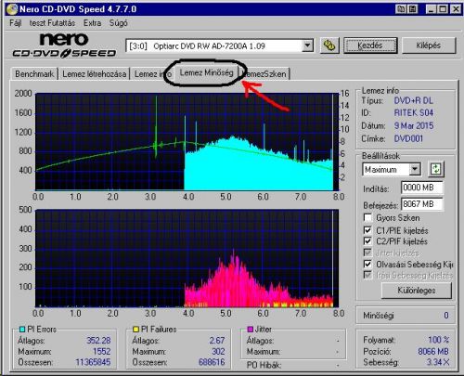Click the Kezdés start button
Image resolution: width=464 pixels, height=376 pixels.
pyautogui.click(x=370, y=45)
